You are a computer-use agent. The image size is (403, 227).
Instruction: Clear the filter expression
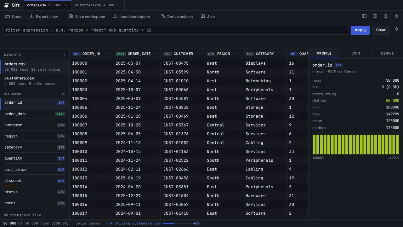click(381, 30)
